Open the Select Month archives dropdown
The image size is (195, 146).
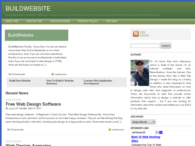(143, 122)
